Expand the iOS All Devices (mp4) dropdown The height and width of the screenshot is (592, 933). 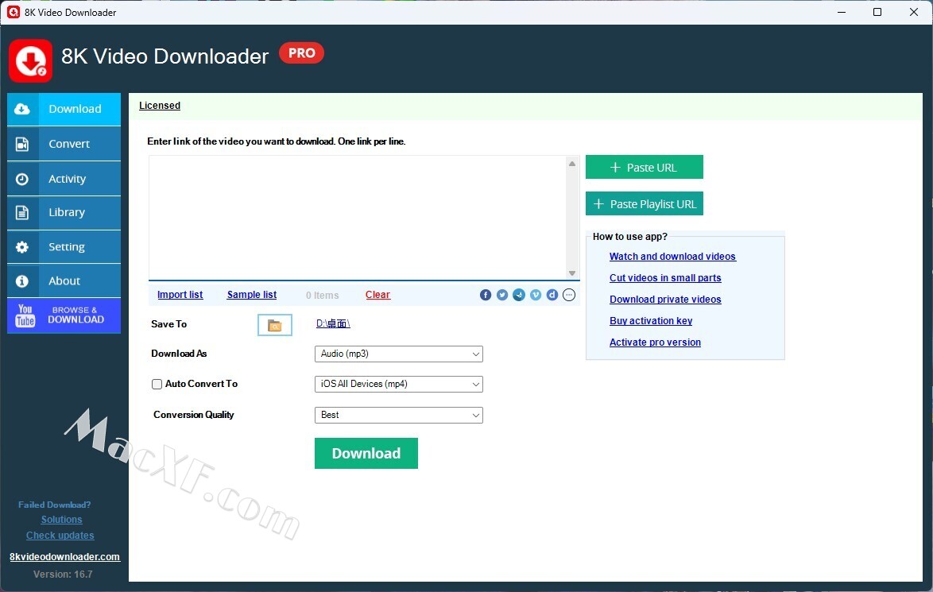[x=399, y=385]
